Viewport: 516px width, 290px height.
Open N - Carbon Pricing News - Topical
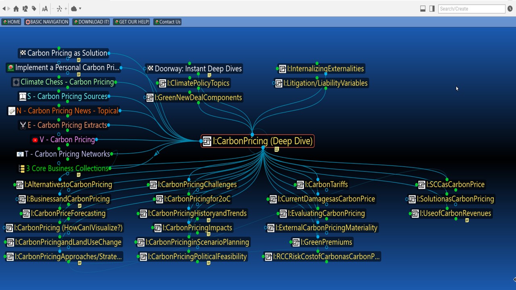pos(63,111)
